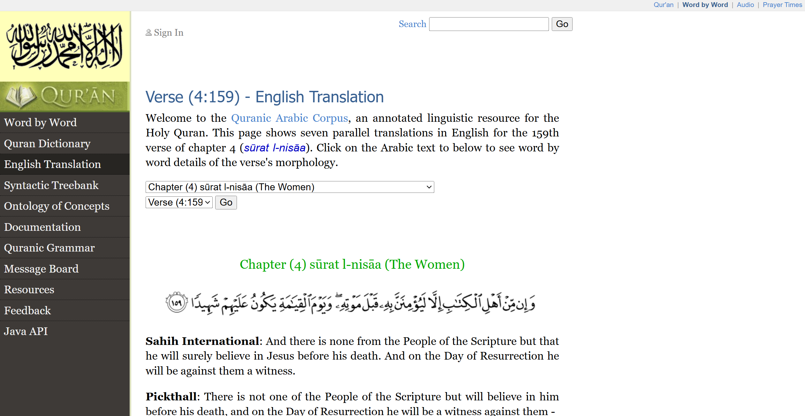Click the sūrat l-nisāa italic link
The width and height of the screenshot is (805, 416).
(275, 148)
